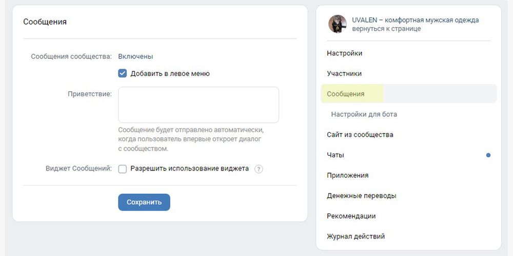Select the highlighted Сообщения menu item
The height and width of the screenshot is (256, 513).
[x=346, y=94]
